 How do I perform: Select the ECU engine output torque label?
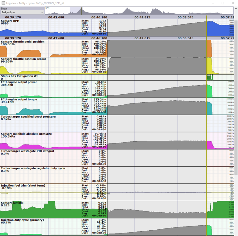(19, 99)
